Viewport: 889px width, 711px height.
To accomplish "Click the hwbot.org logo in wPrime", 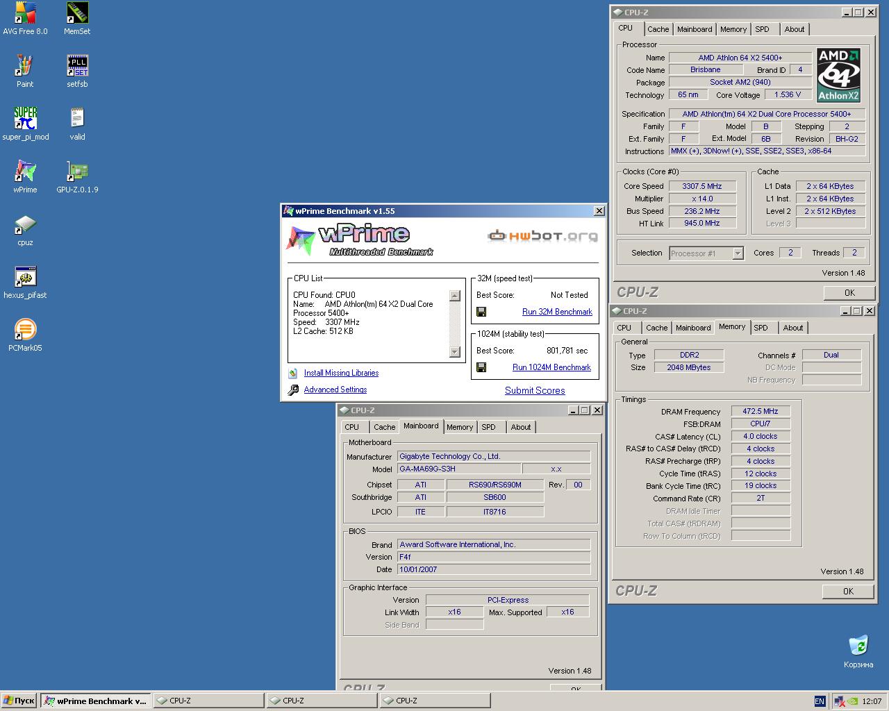I will (542, 235).
